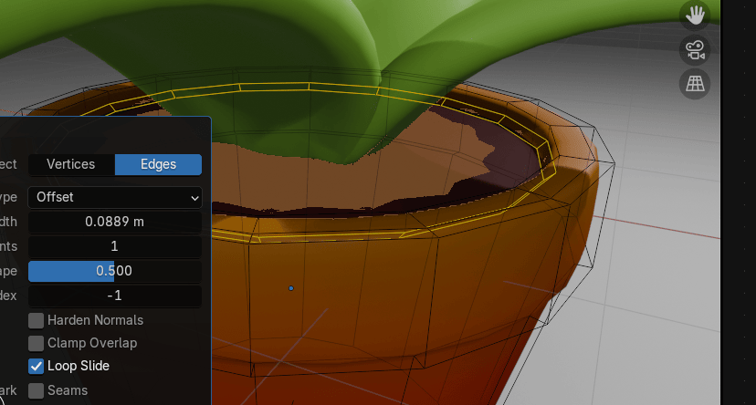Click the green leaf in the viewport

(x=274, y=55)
